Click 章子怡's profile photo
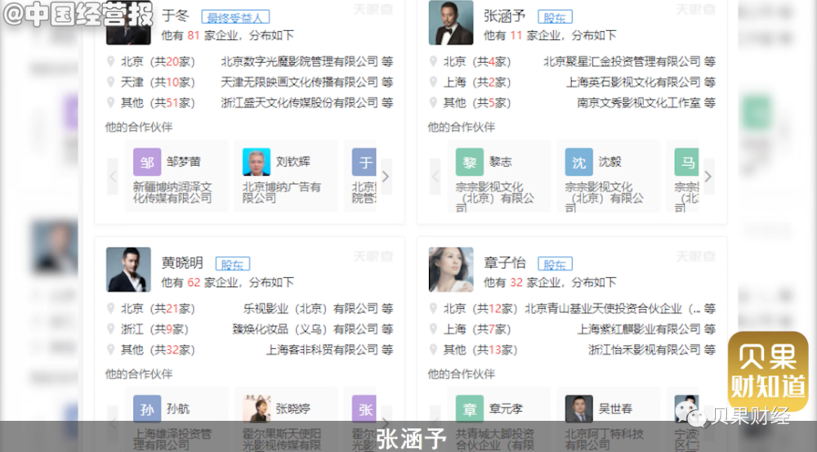The image size is (817, 452). [x=451, y=270]
